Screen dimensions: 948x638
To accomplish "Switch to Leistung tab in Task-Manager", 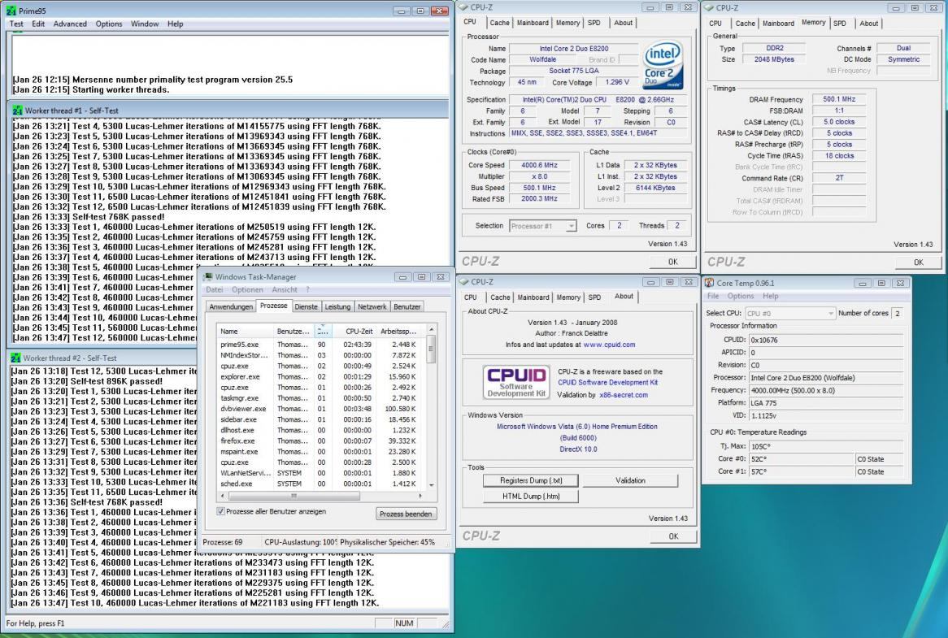I will click(337, 307).
